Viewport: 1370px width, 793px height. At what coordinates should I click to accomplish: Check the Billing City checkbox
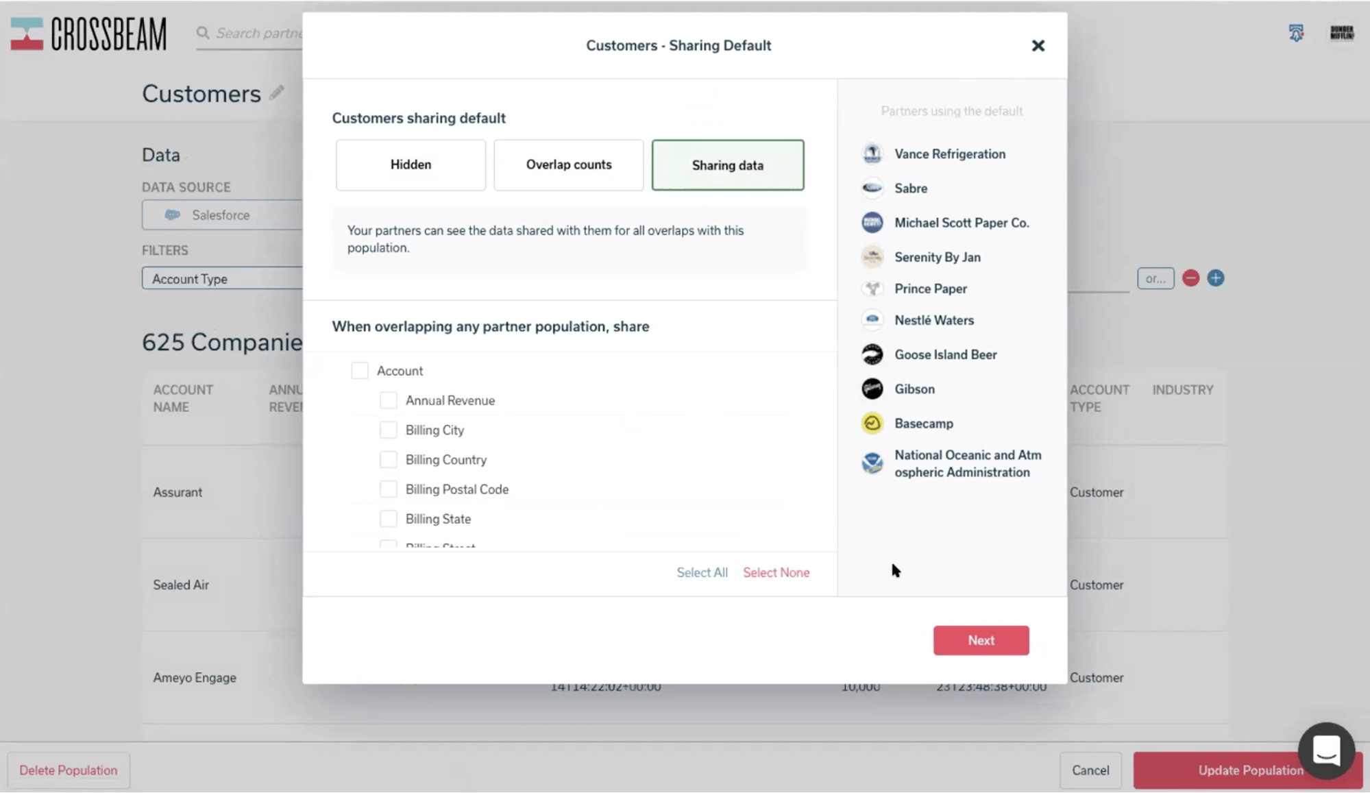(388, 430)
